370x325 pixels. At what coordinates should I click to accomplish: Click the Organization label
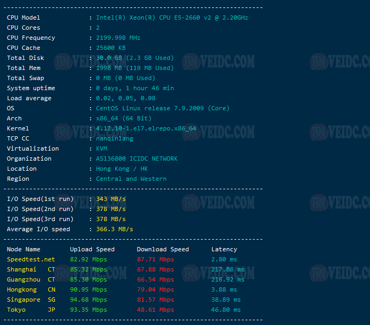point(29,159)
